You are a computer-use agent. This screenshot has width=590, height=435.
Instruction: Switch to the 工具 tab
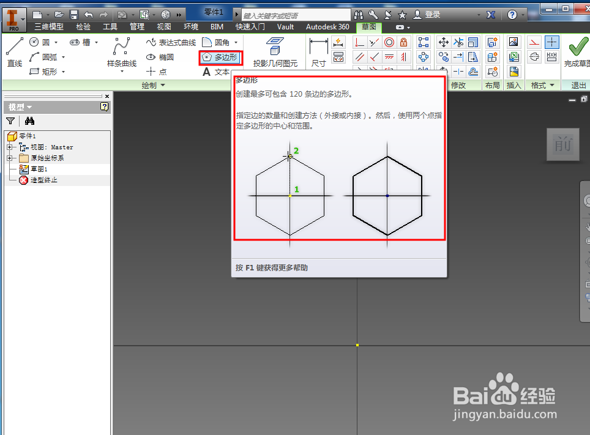110,27
